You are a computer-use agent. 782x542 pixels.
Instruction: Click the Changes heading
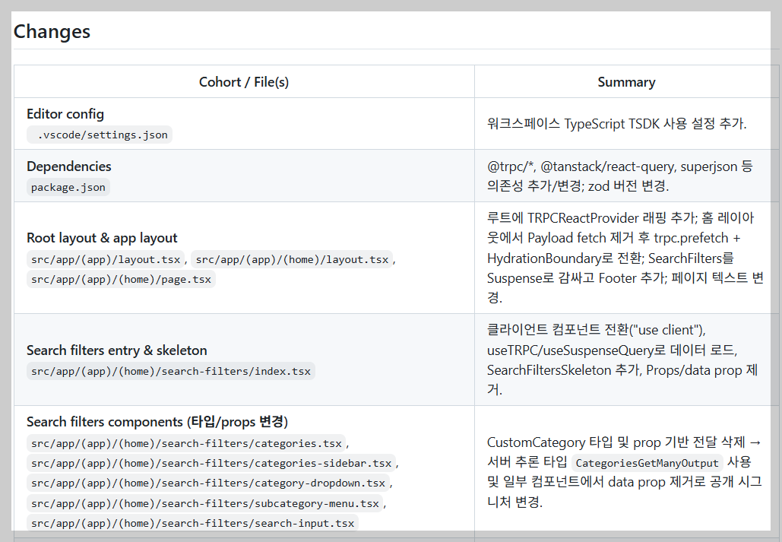click(x=52, y=31)
